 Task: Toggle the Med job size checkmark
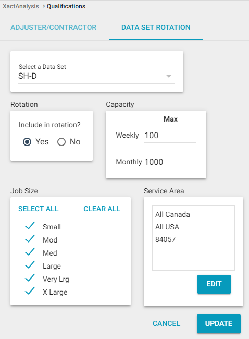click(30, 252)
